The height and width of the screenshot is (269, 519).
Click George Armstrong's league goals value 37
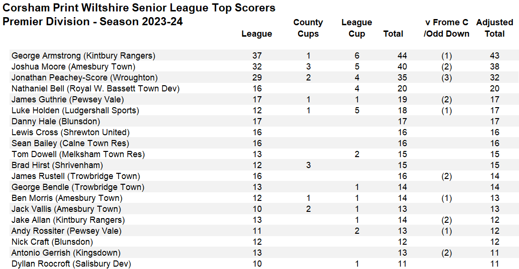click(257, 56)
